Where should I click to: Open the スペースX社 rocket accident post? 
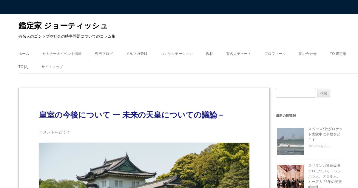tap(325, 134)
